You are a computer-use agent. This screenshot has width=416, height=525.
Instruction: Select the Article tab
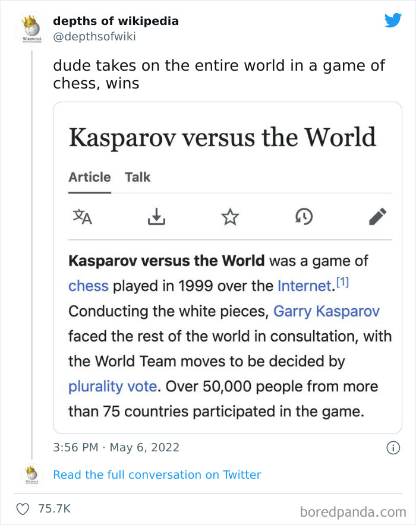[x=89, y=177]
